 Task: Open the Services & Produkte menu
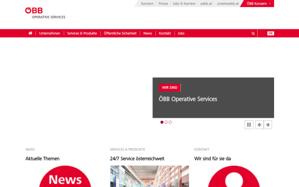(x=82, y=33)
